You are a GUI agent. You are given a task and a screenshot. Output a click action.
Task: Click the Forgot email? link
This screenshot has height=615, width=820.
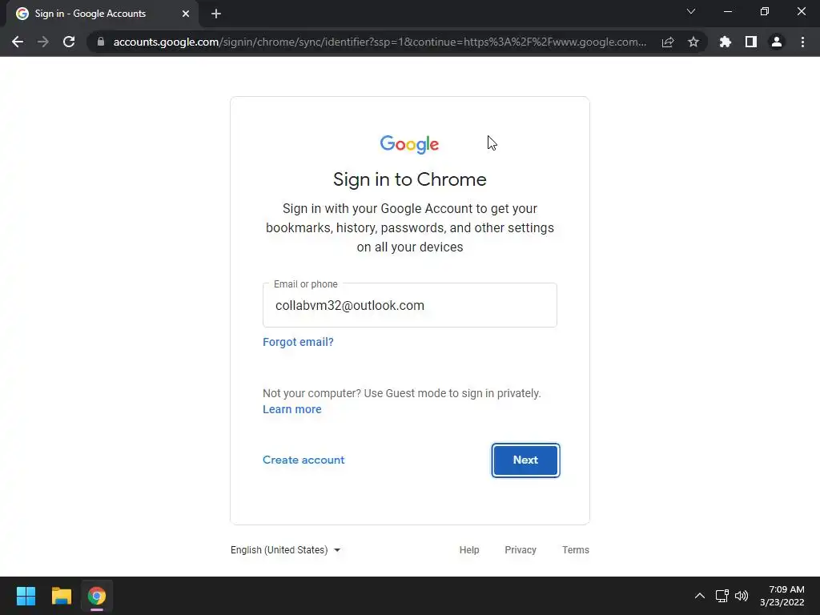[x=298, y=342]
